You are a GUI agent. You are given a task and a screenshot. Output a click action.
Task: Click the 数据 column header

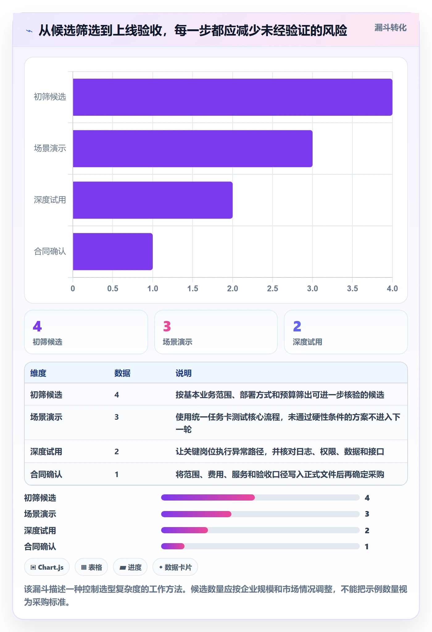click(x=123, y=373)
